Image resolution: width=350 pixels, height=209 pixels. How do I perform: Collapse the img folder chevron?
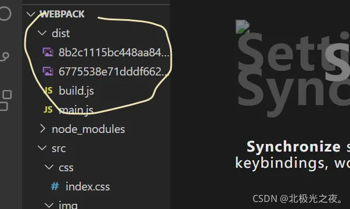click(49, 205)
